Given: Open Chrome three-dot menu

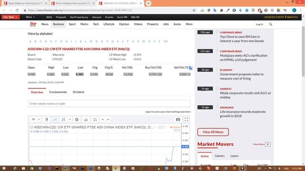Looking at the screenshot, I should (x=301, y=10).
